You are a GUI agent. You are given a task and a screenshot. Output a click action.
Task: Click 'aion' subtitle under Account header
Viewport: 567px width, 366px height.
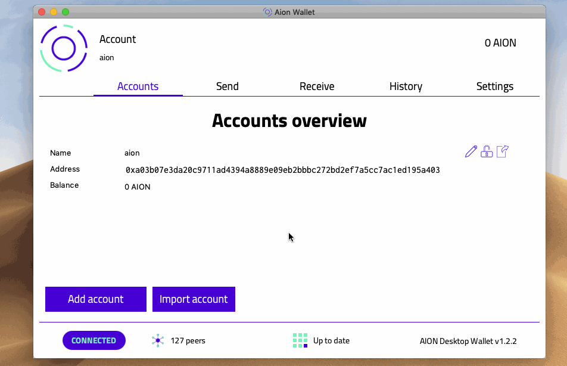[x=107, y=58]
